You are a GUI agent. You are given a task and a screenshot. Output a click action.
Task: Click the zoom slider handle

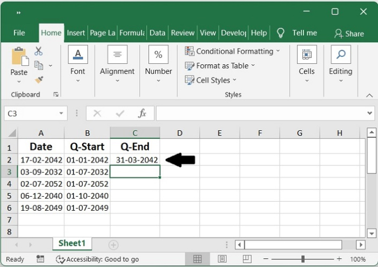coord(303,259)
